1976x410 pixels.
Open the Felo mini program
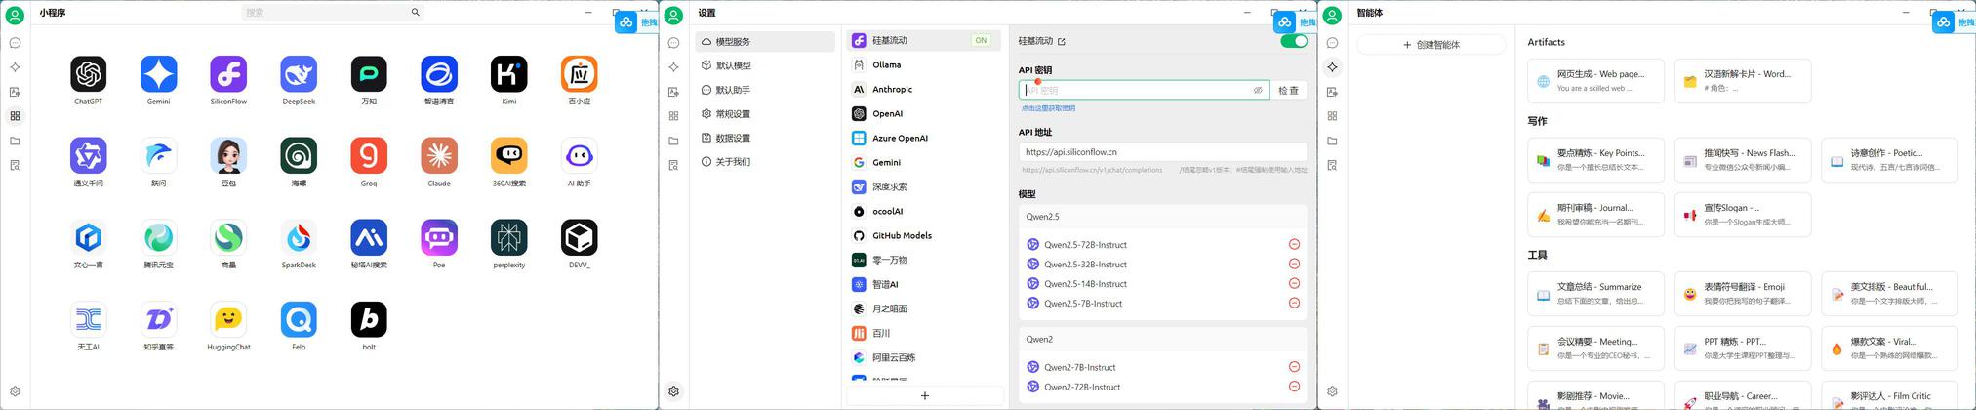pyautogui.click(x=299, y=320)
